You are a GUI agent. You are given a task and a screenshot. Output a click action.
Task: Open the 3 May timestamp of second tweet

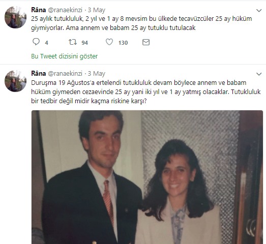pos(96,74)
